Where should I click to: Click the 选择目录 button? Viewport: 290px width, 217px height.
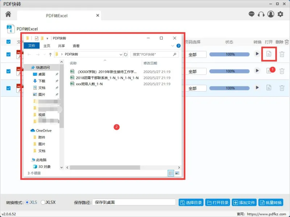191,203
